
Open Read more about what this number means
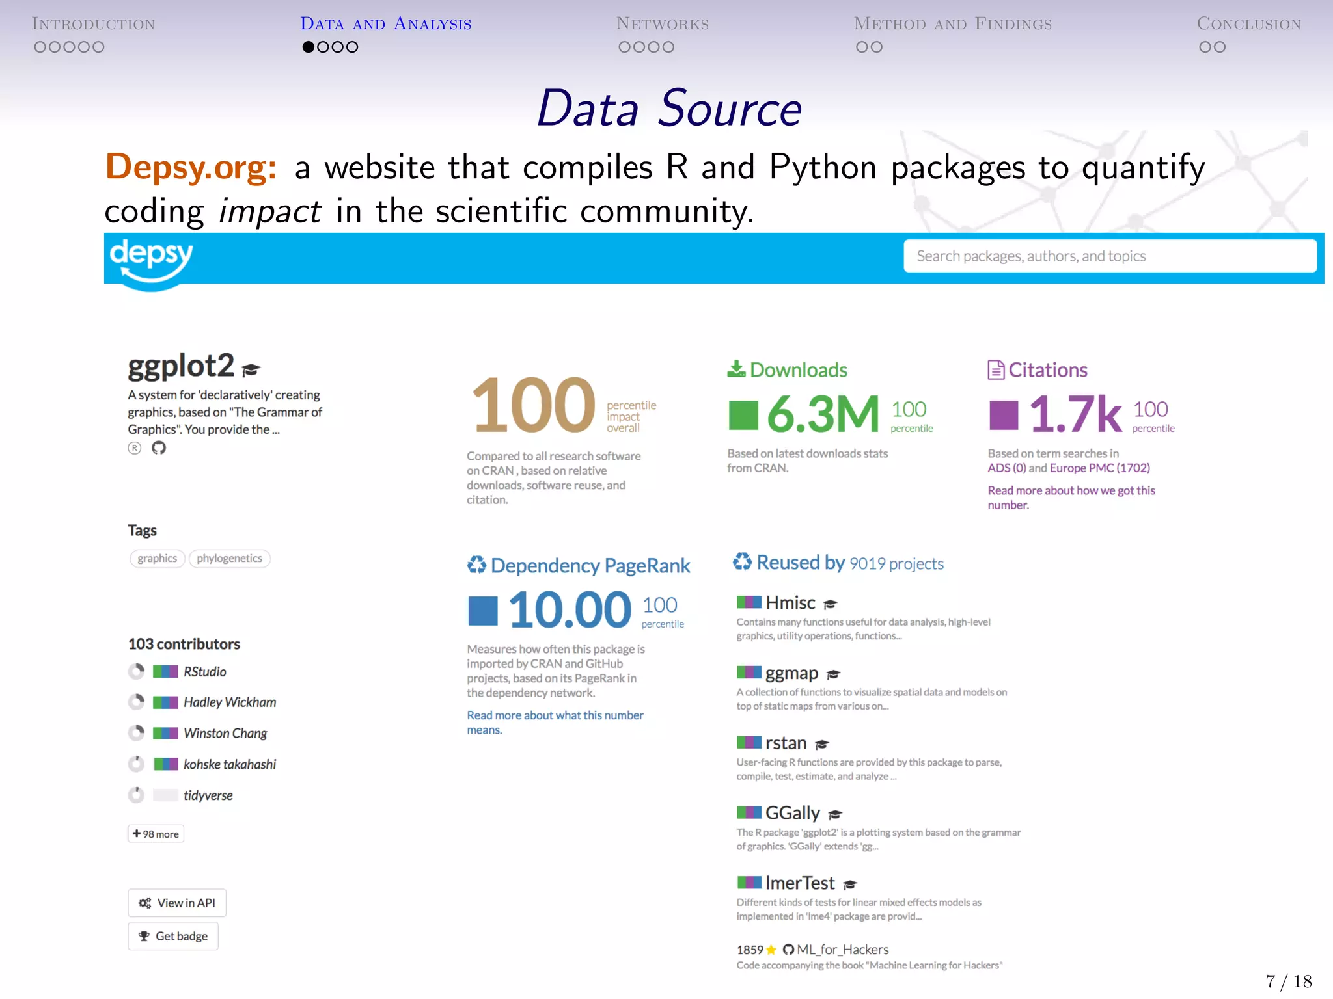coord(555,723)
